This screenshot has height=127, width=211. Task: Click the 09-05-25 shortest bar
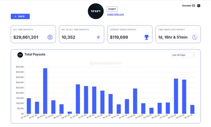(x=70, y=113)
